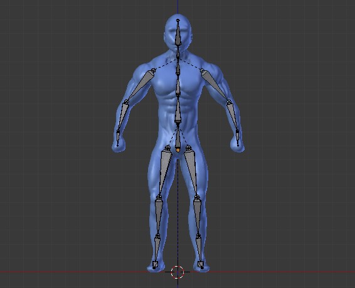The height and width of the screenshot is (288, 355).
Task: Select the upper arm bone on viewer's left
Action: (140, 86)
